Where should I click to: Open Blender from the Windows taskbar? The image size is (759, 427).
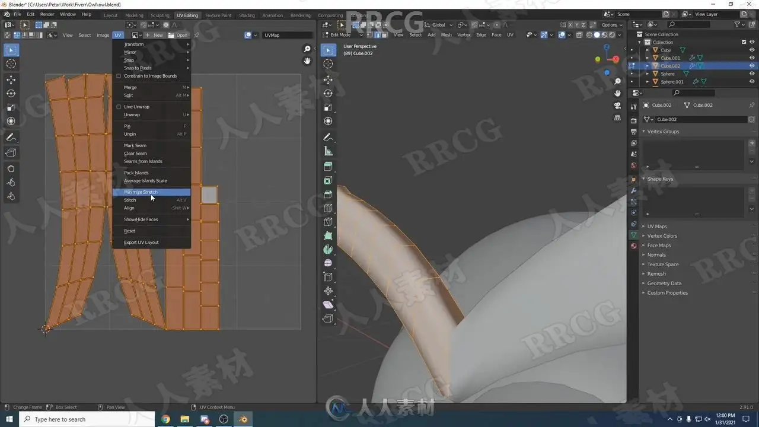pyautogui.click(x=243, y=419)
